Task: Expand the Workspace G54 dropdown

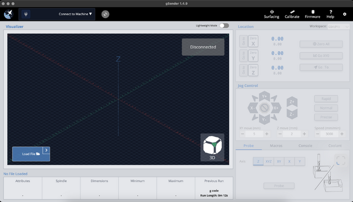Action: tap(338, 27)
